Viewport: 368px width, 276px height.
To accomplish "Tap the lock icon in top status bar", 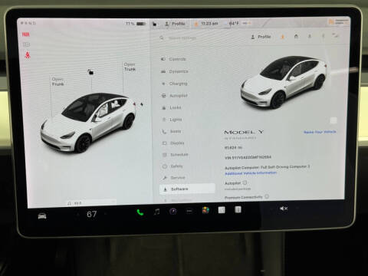I will click(155, 24).
